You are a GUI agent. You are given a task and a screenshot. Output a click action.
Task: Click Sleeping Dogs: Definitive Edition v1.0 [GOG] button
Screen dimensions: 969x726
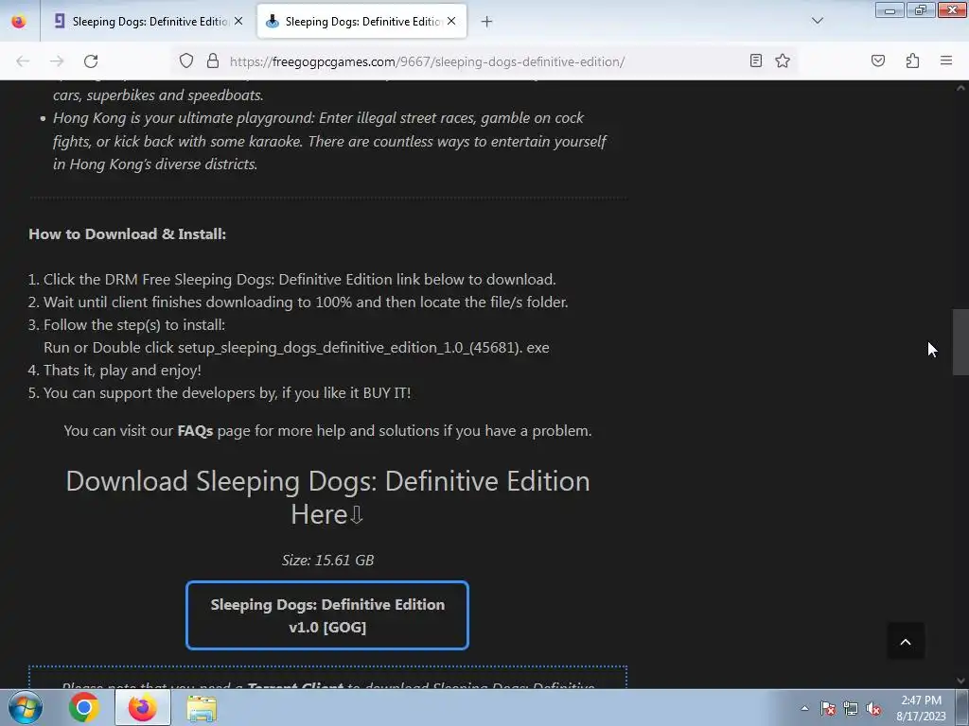327,615
